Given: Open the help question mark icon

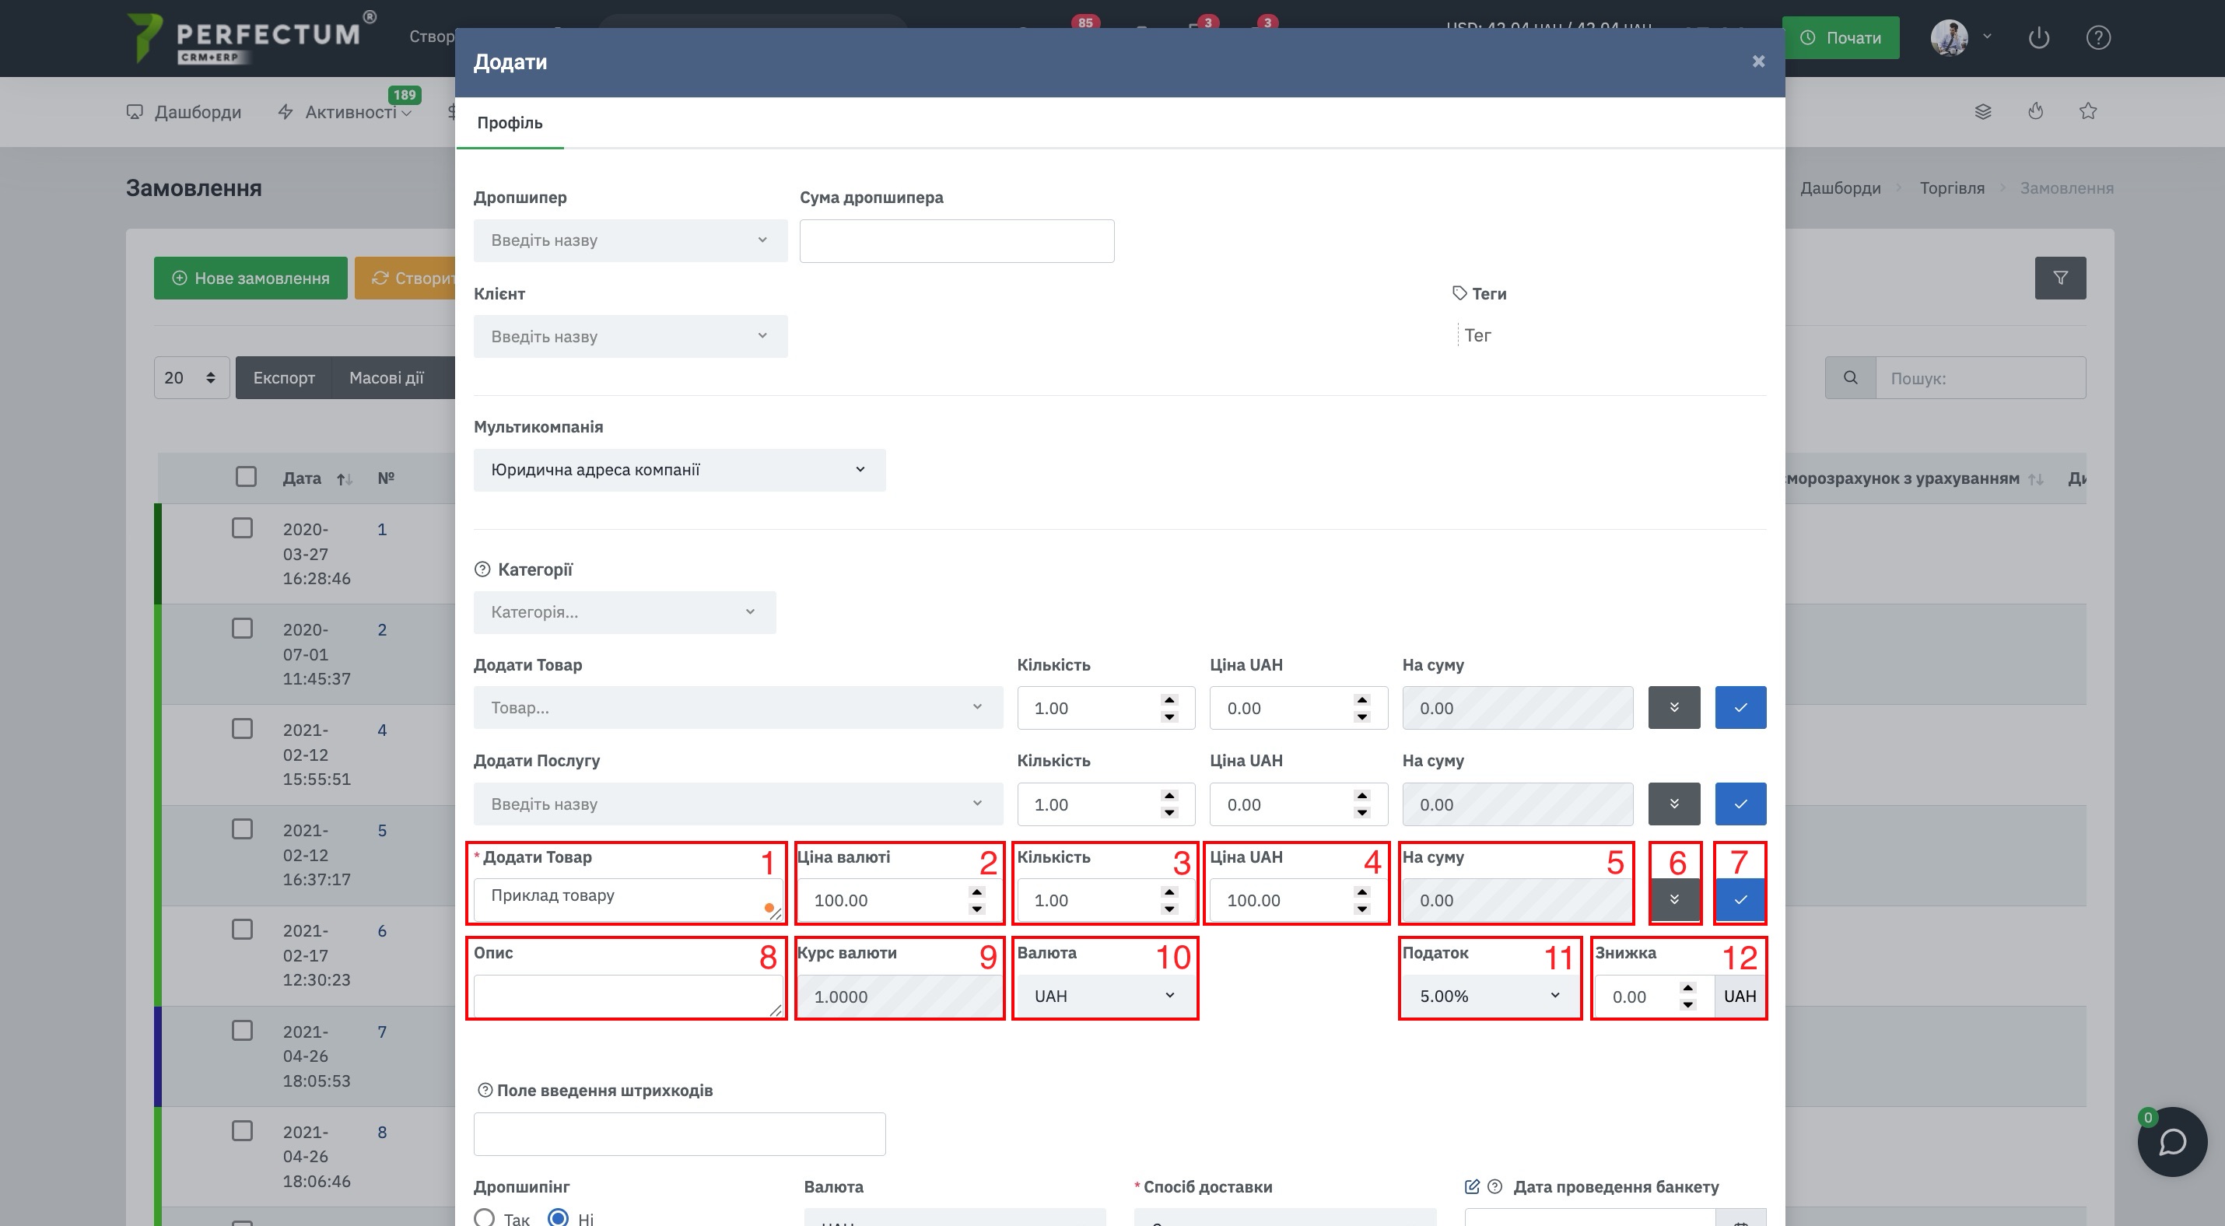Looking at the screenshot, I should (2098, 38).
